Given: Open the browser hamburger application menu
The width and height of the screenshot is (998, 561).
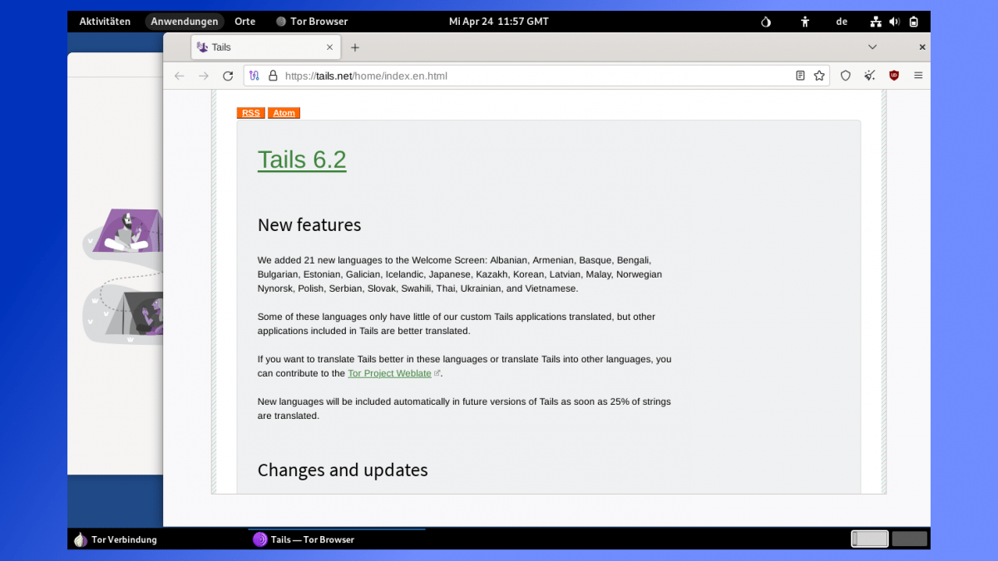Looking at the screenshot, I should tap(918, 76).
